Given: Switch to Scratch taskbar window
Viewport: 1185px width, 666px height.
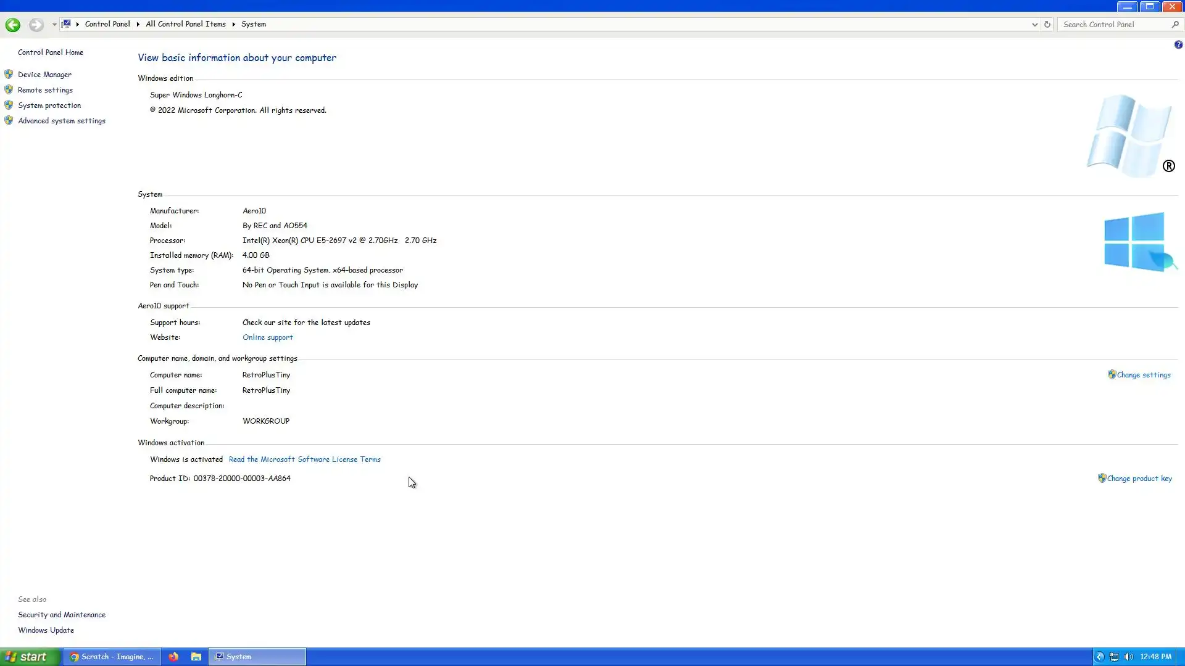Looking at the screenshot, I should (x=112, y=657).
